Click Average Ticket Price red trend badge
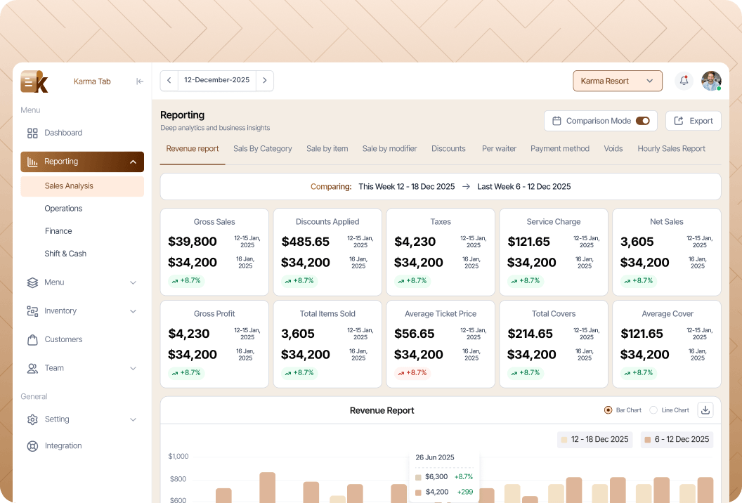 click(x=412, y=373)
